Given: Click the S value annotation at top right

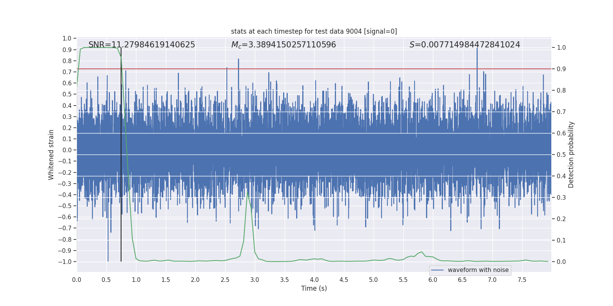Looking at the screenshot, I should [x=465, y=45].
